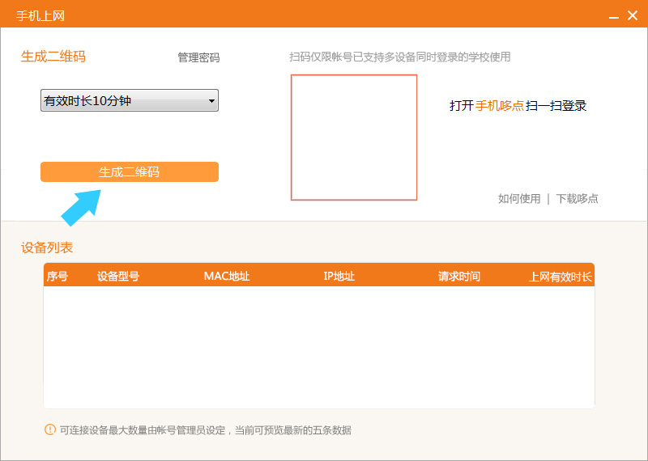The width and height of the screenshot is (648, 461).
Task: Click the 请求时间 column header
Action: (458, 277)
